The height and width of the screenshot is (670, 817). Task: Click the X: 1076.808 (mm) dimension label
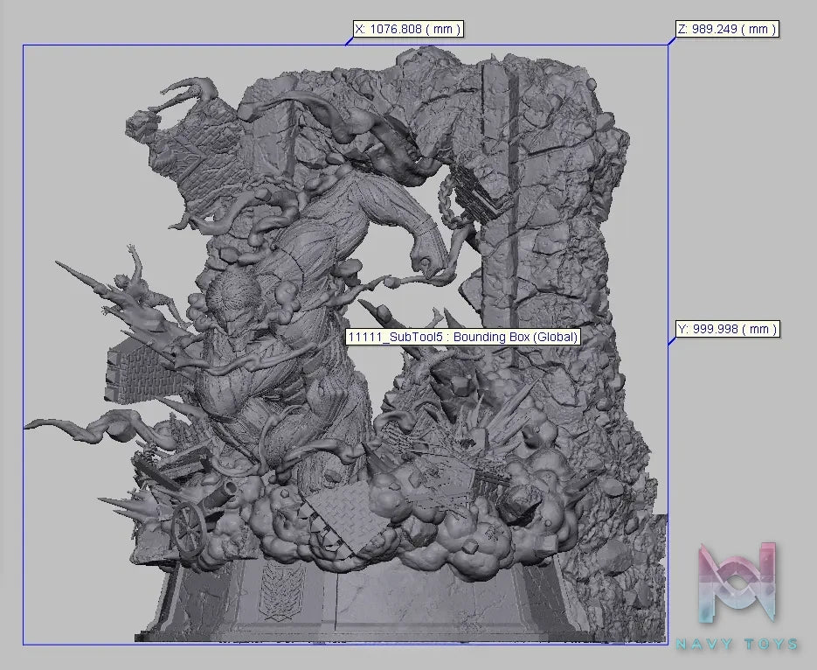tap(408, 29)
